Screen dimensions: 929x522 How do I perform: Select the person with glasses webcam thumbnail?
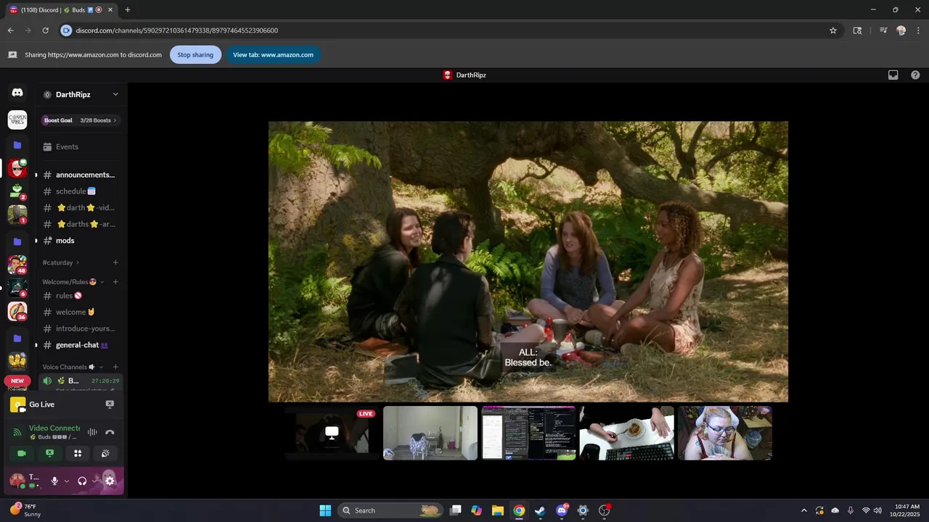click(x=724, y=433)
